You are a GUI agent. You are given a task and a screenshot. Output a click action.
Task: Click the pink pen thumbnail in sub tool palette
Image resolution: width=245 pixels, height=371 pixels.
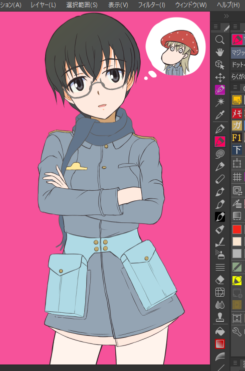(x=237, y=40)
